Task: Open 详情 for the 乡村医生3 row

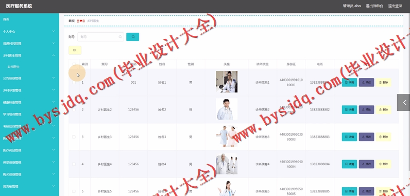Action: click(349, 137)
